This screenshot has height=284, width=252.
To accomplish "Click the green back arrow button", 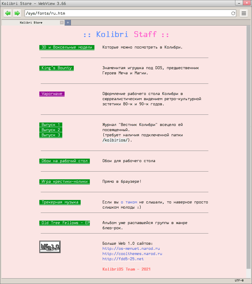I will tap(8, 13).
